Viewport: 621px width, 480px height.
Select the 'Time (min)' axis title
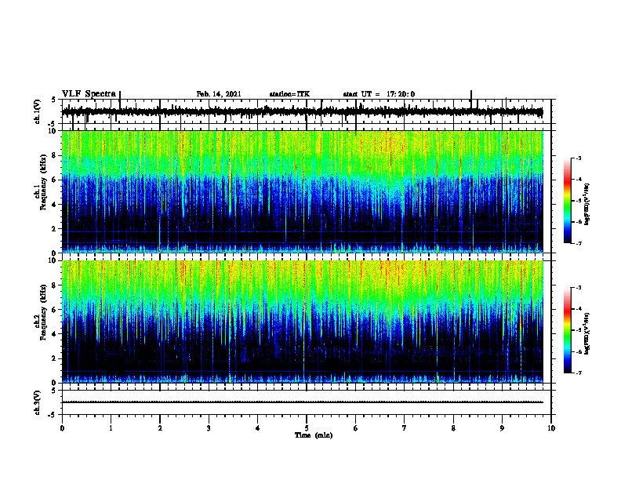(x=314, y=435)
